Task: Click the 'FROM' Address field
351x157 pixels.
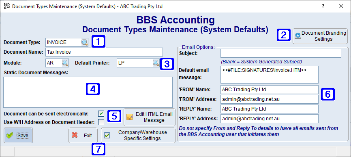Action: click(269, 99)
